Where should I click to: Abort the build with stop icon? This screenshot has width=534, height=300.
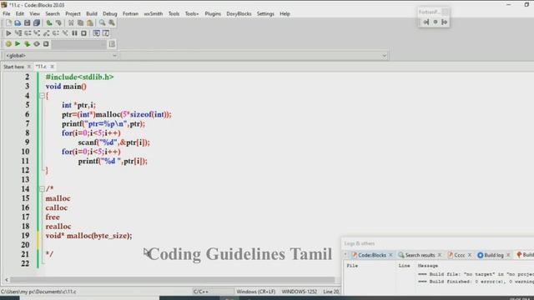(46, 44)
